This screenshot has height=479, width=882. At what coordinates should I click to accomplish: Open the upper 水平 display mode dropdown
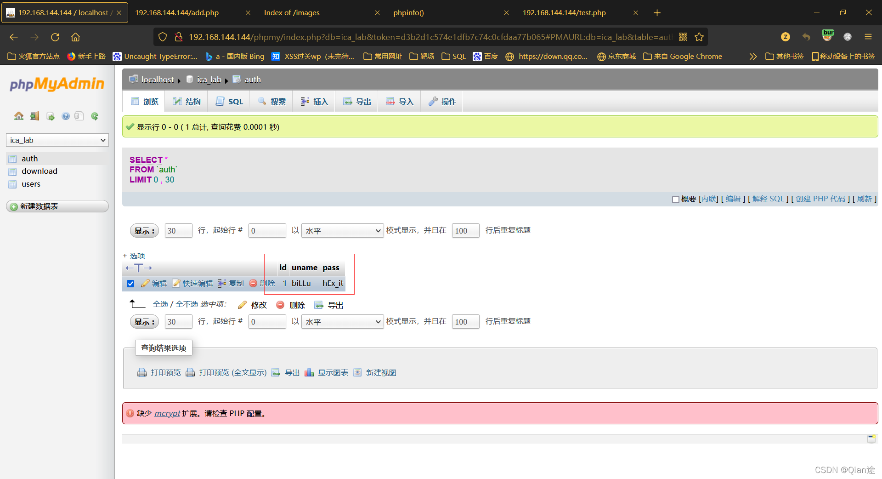pyautogui.click(x=342, y=231)
